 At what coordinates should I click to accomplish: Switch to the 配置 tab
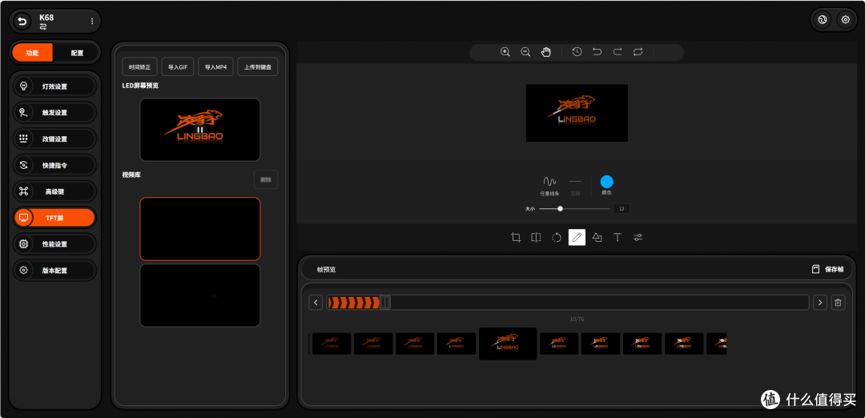click(77, 53)
